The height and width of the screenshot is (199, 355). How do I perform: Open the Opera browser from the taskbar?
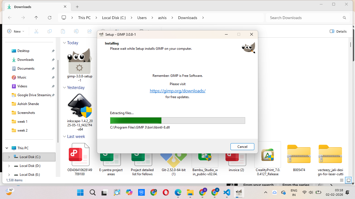pyautogui.click(x=166, y=192)
